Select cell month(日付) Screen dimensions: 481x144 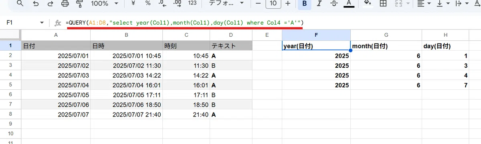coord(386,46)
